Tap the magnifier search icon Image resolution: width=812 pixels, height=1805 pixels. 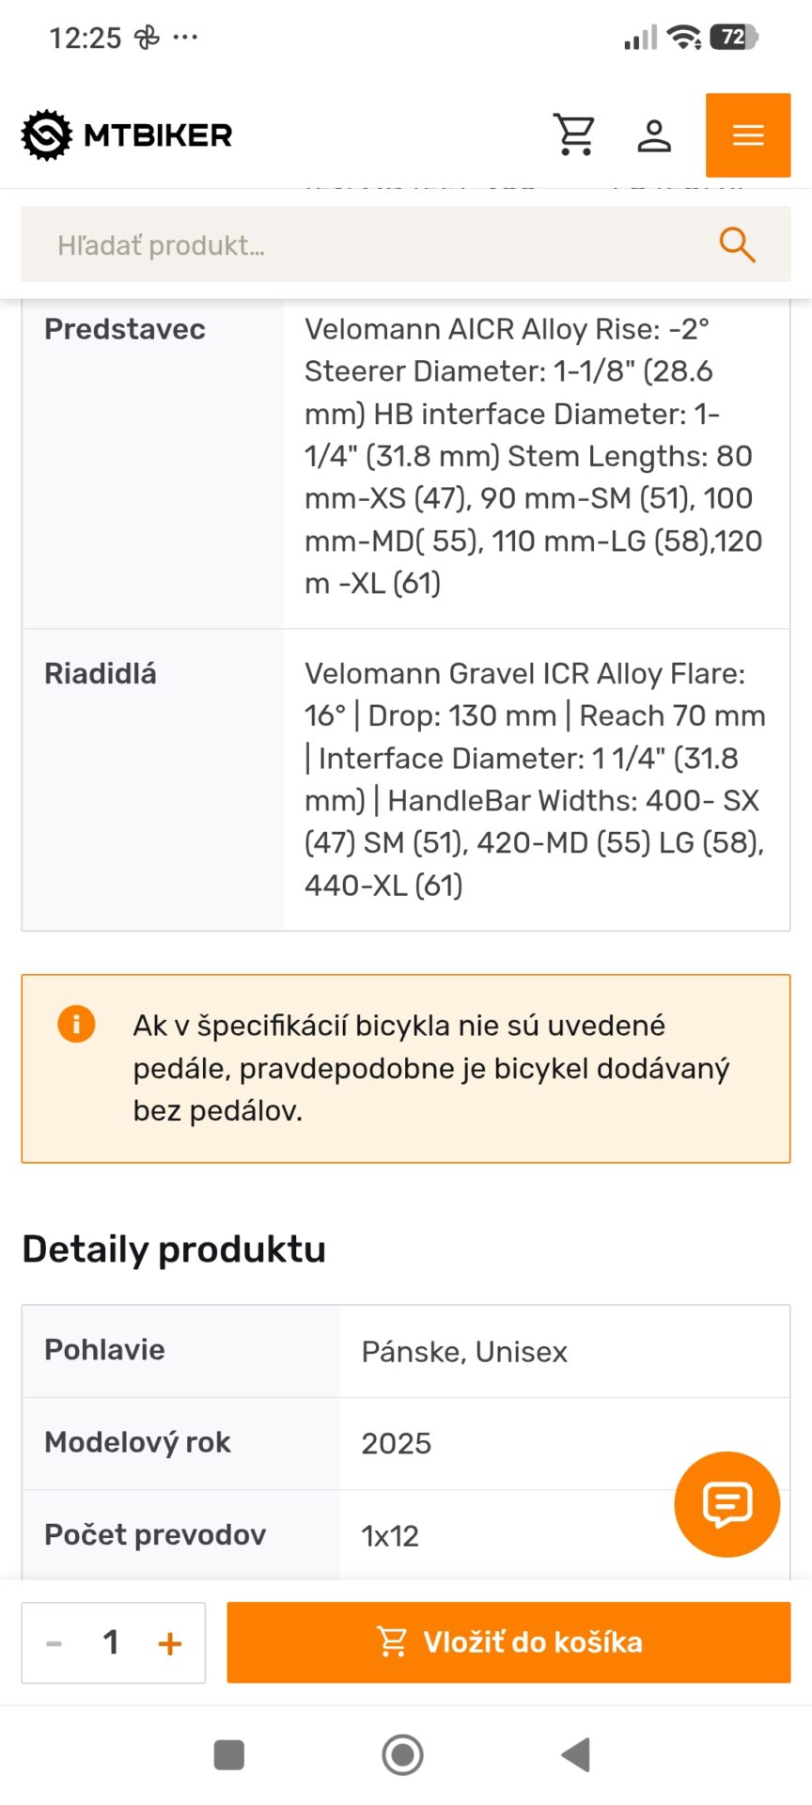tap(737, 245)
